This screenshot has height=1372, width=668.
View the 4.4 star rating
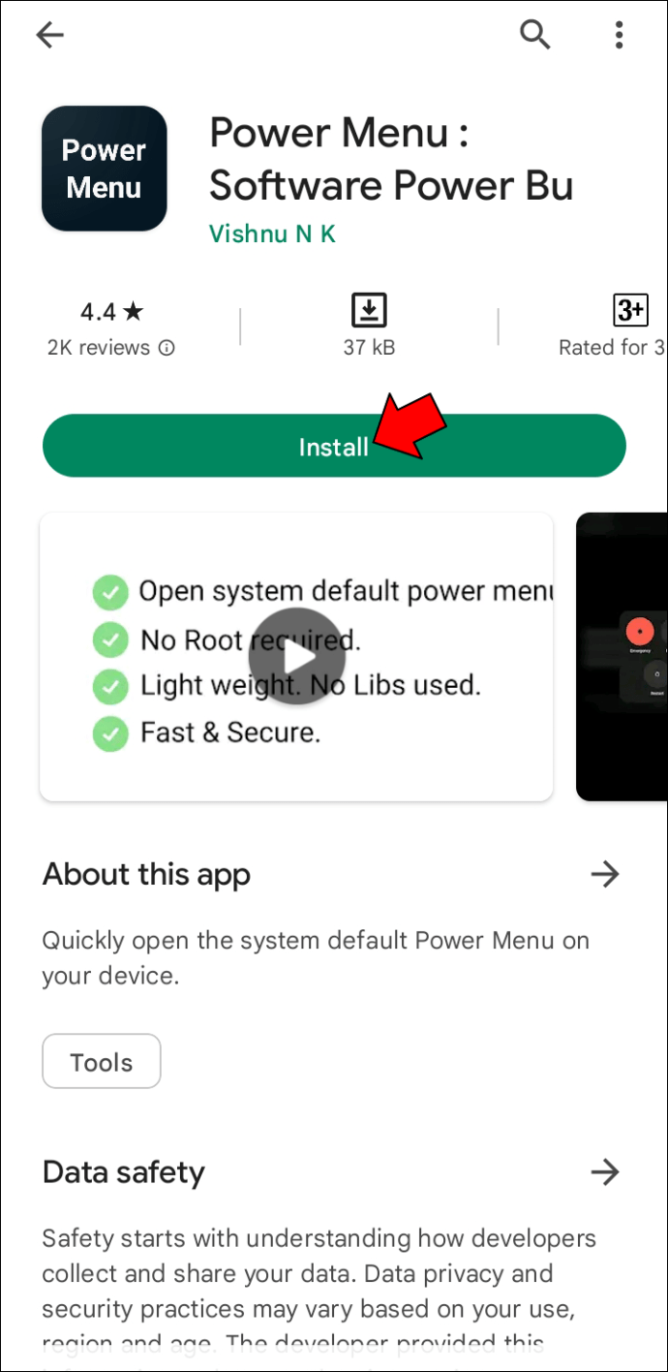tap(111, 312)
